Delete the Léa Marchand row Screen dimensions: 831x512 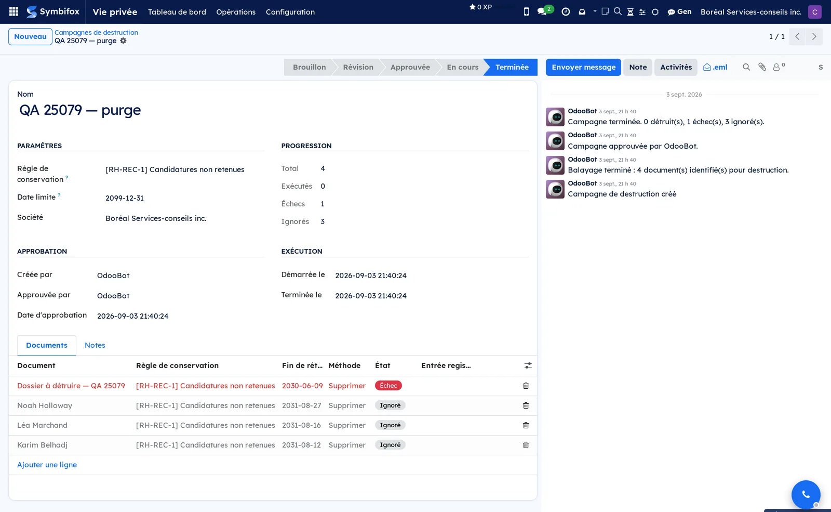[x=526, y=425]
